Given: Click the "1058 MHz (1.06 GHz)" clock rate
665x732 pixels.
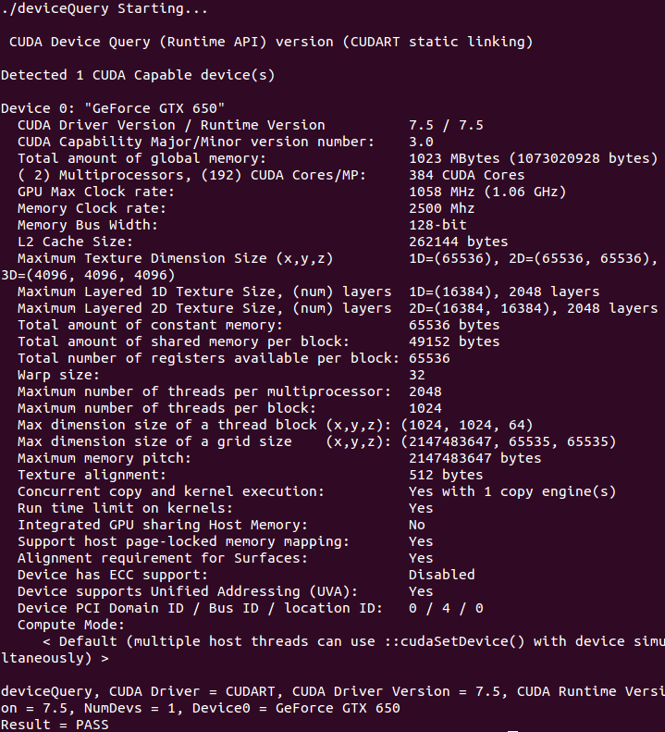Looking at the screenshot, I should (x=487, y=192).
